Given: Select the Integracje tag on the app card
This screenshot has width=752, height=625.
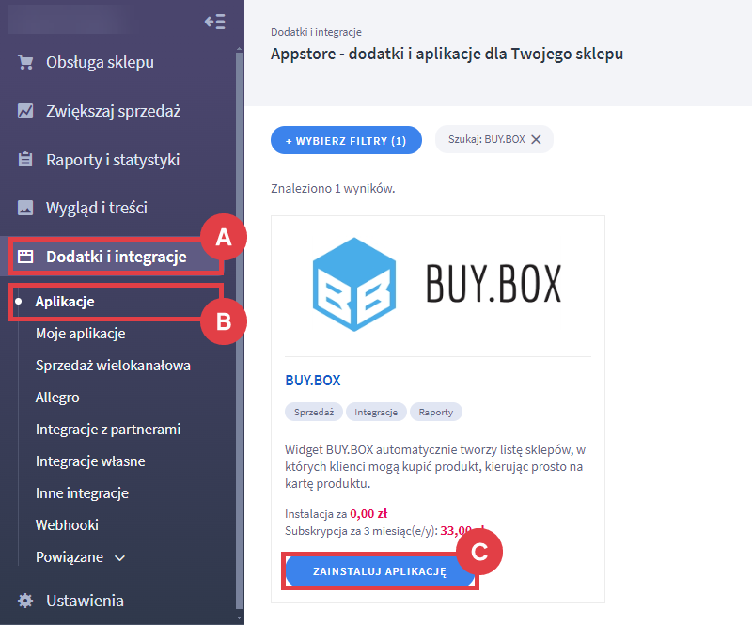Looking at the screenshot, I should click(x=376, y=412).
